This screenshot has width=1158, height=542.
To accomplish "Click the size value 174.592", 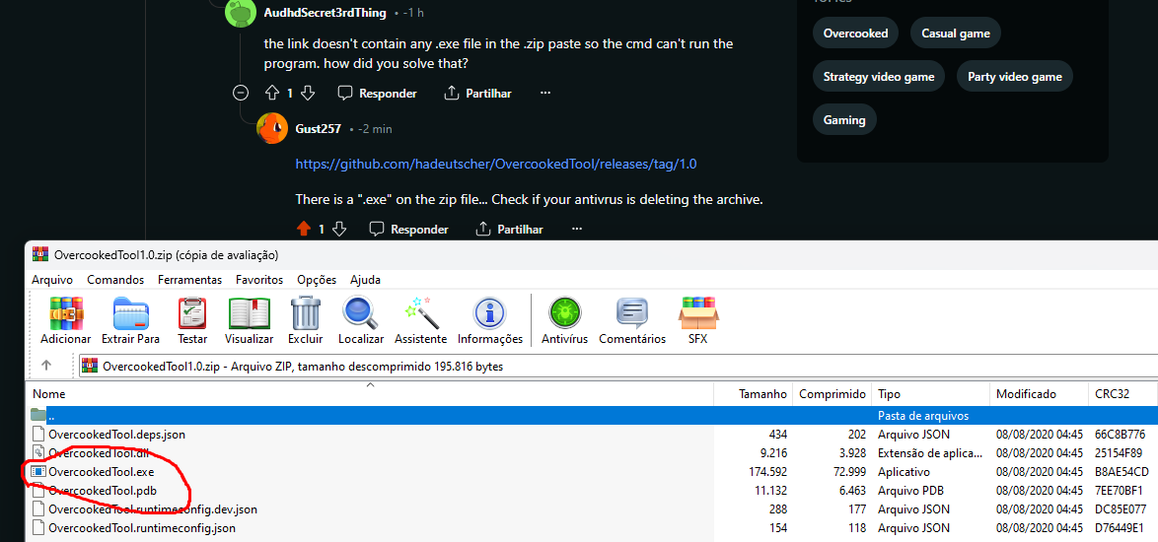I will [767, 471].
